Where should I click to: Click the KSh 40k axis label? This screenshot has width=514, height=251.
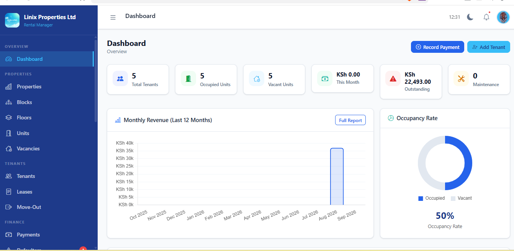click(x=125, y=143)
